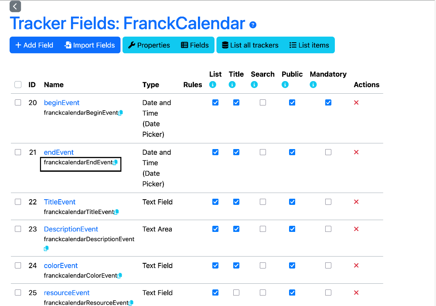Uncheck Mandatory checkbox for beginEvent
This screenshot has width=436, height=306.
click(x=328, y=102)
